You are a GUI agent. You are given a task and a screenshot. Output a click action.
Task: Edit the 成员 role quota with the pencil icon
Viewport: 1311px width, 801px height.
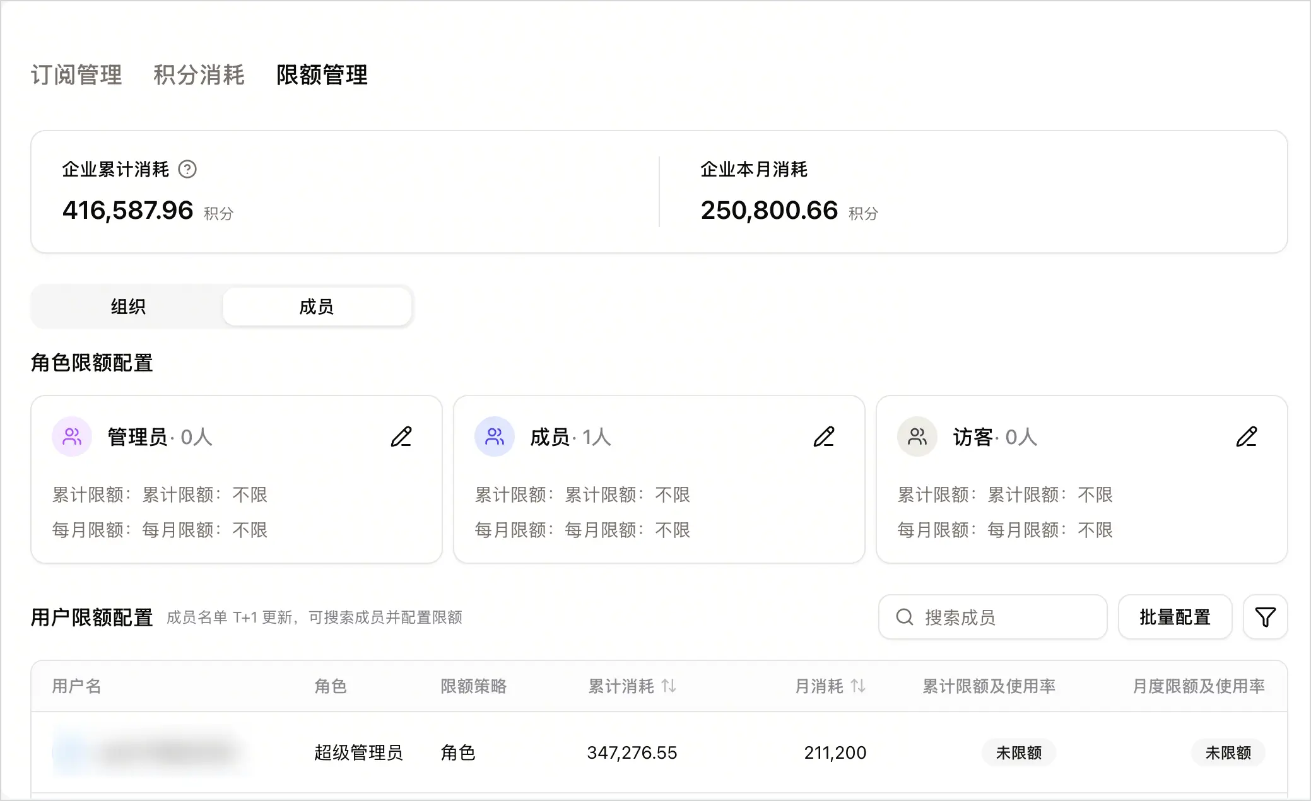824,436
